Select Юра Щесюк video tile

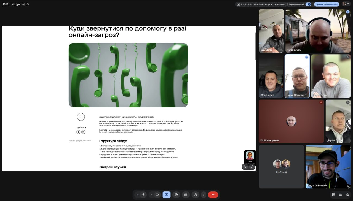click(271, 76)
